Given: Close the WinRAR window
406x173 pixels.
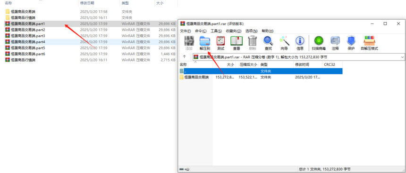Looking at the screenshot, I should point(398,24).
